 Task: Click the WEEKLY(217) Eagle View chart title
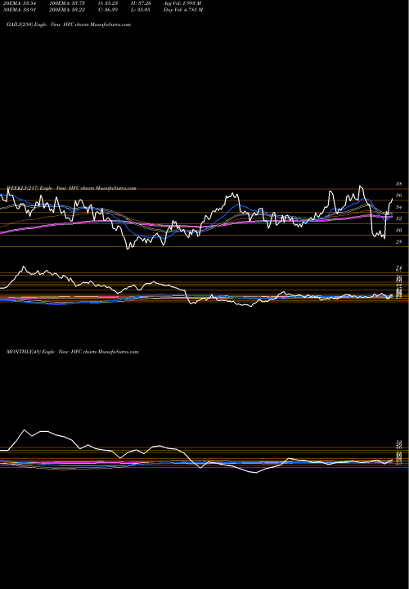tap(71, 188)
